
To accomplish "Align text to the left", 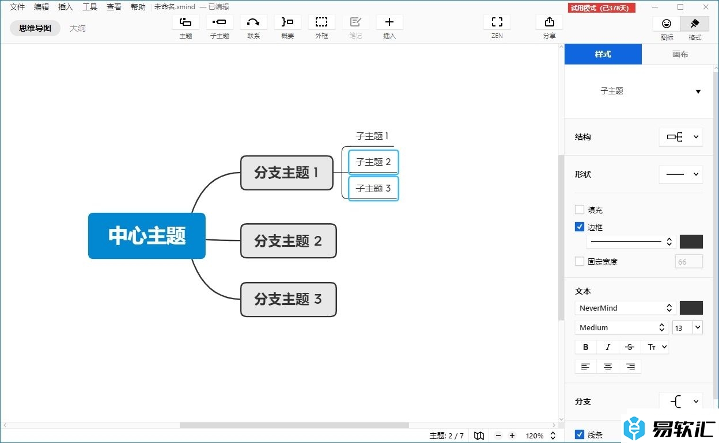I will [586, 366].
